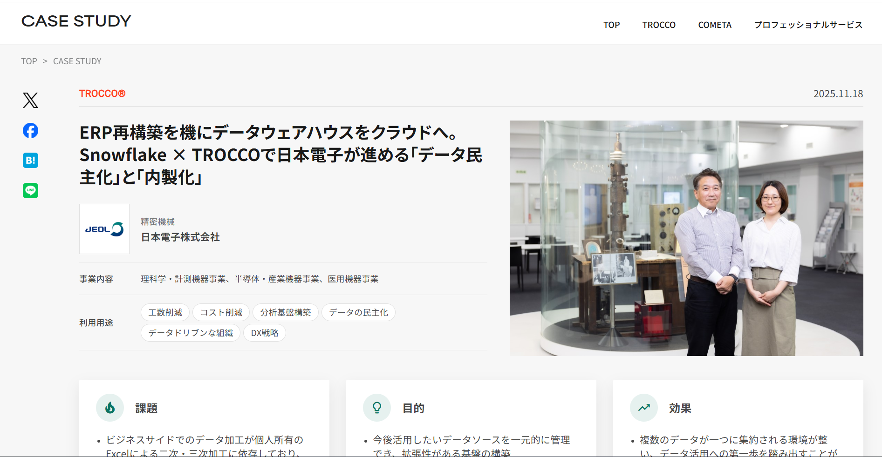Share the article via LINE icon
The image size is (882, 457).
[x=30, y=190]
